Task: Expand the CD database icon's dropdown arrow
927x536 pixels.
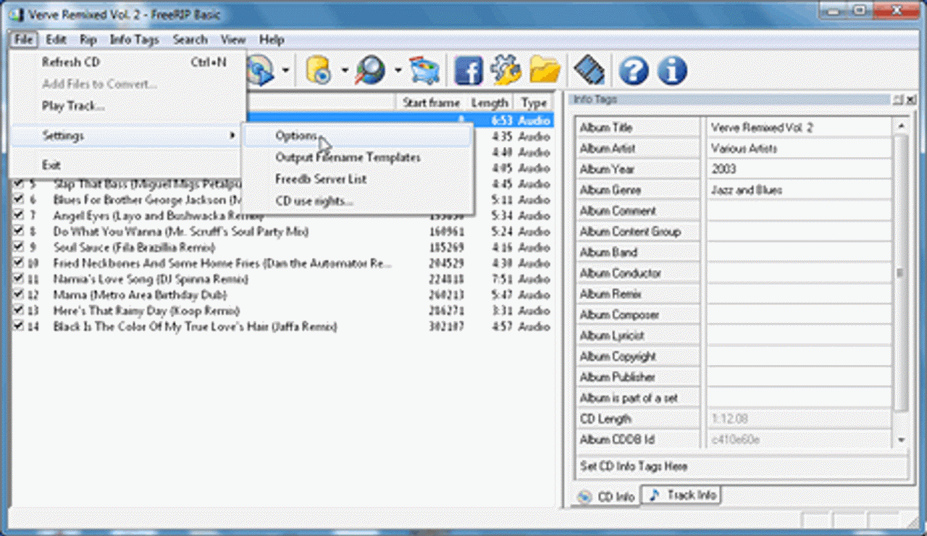Action: click(344, 71)
